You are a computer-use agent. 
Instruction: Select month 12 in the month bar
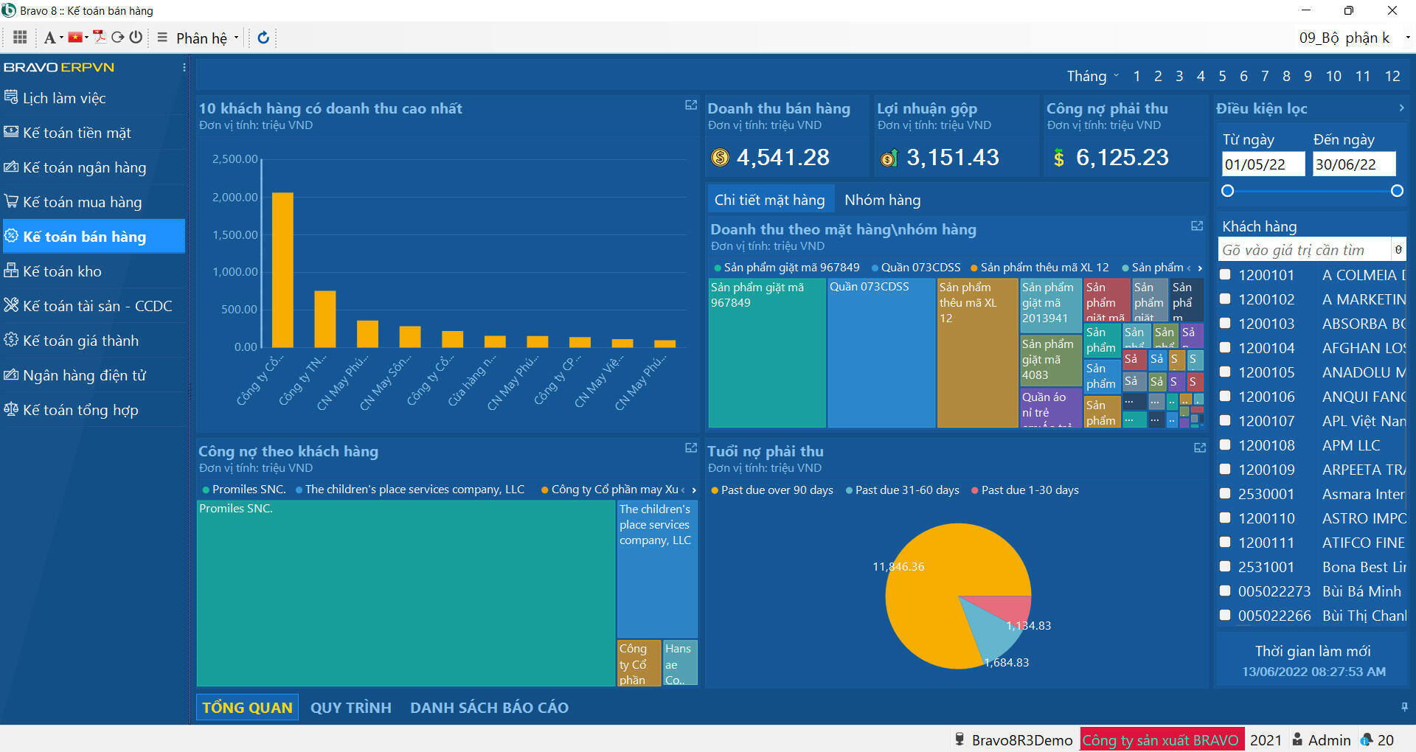coord(1392,76)
